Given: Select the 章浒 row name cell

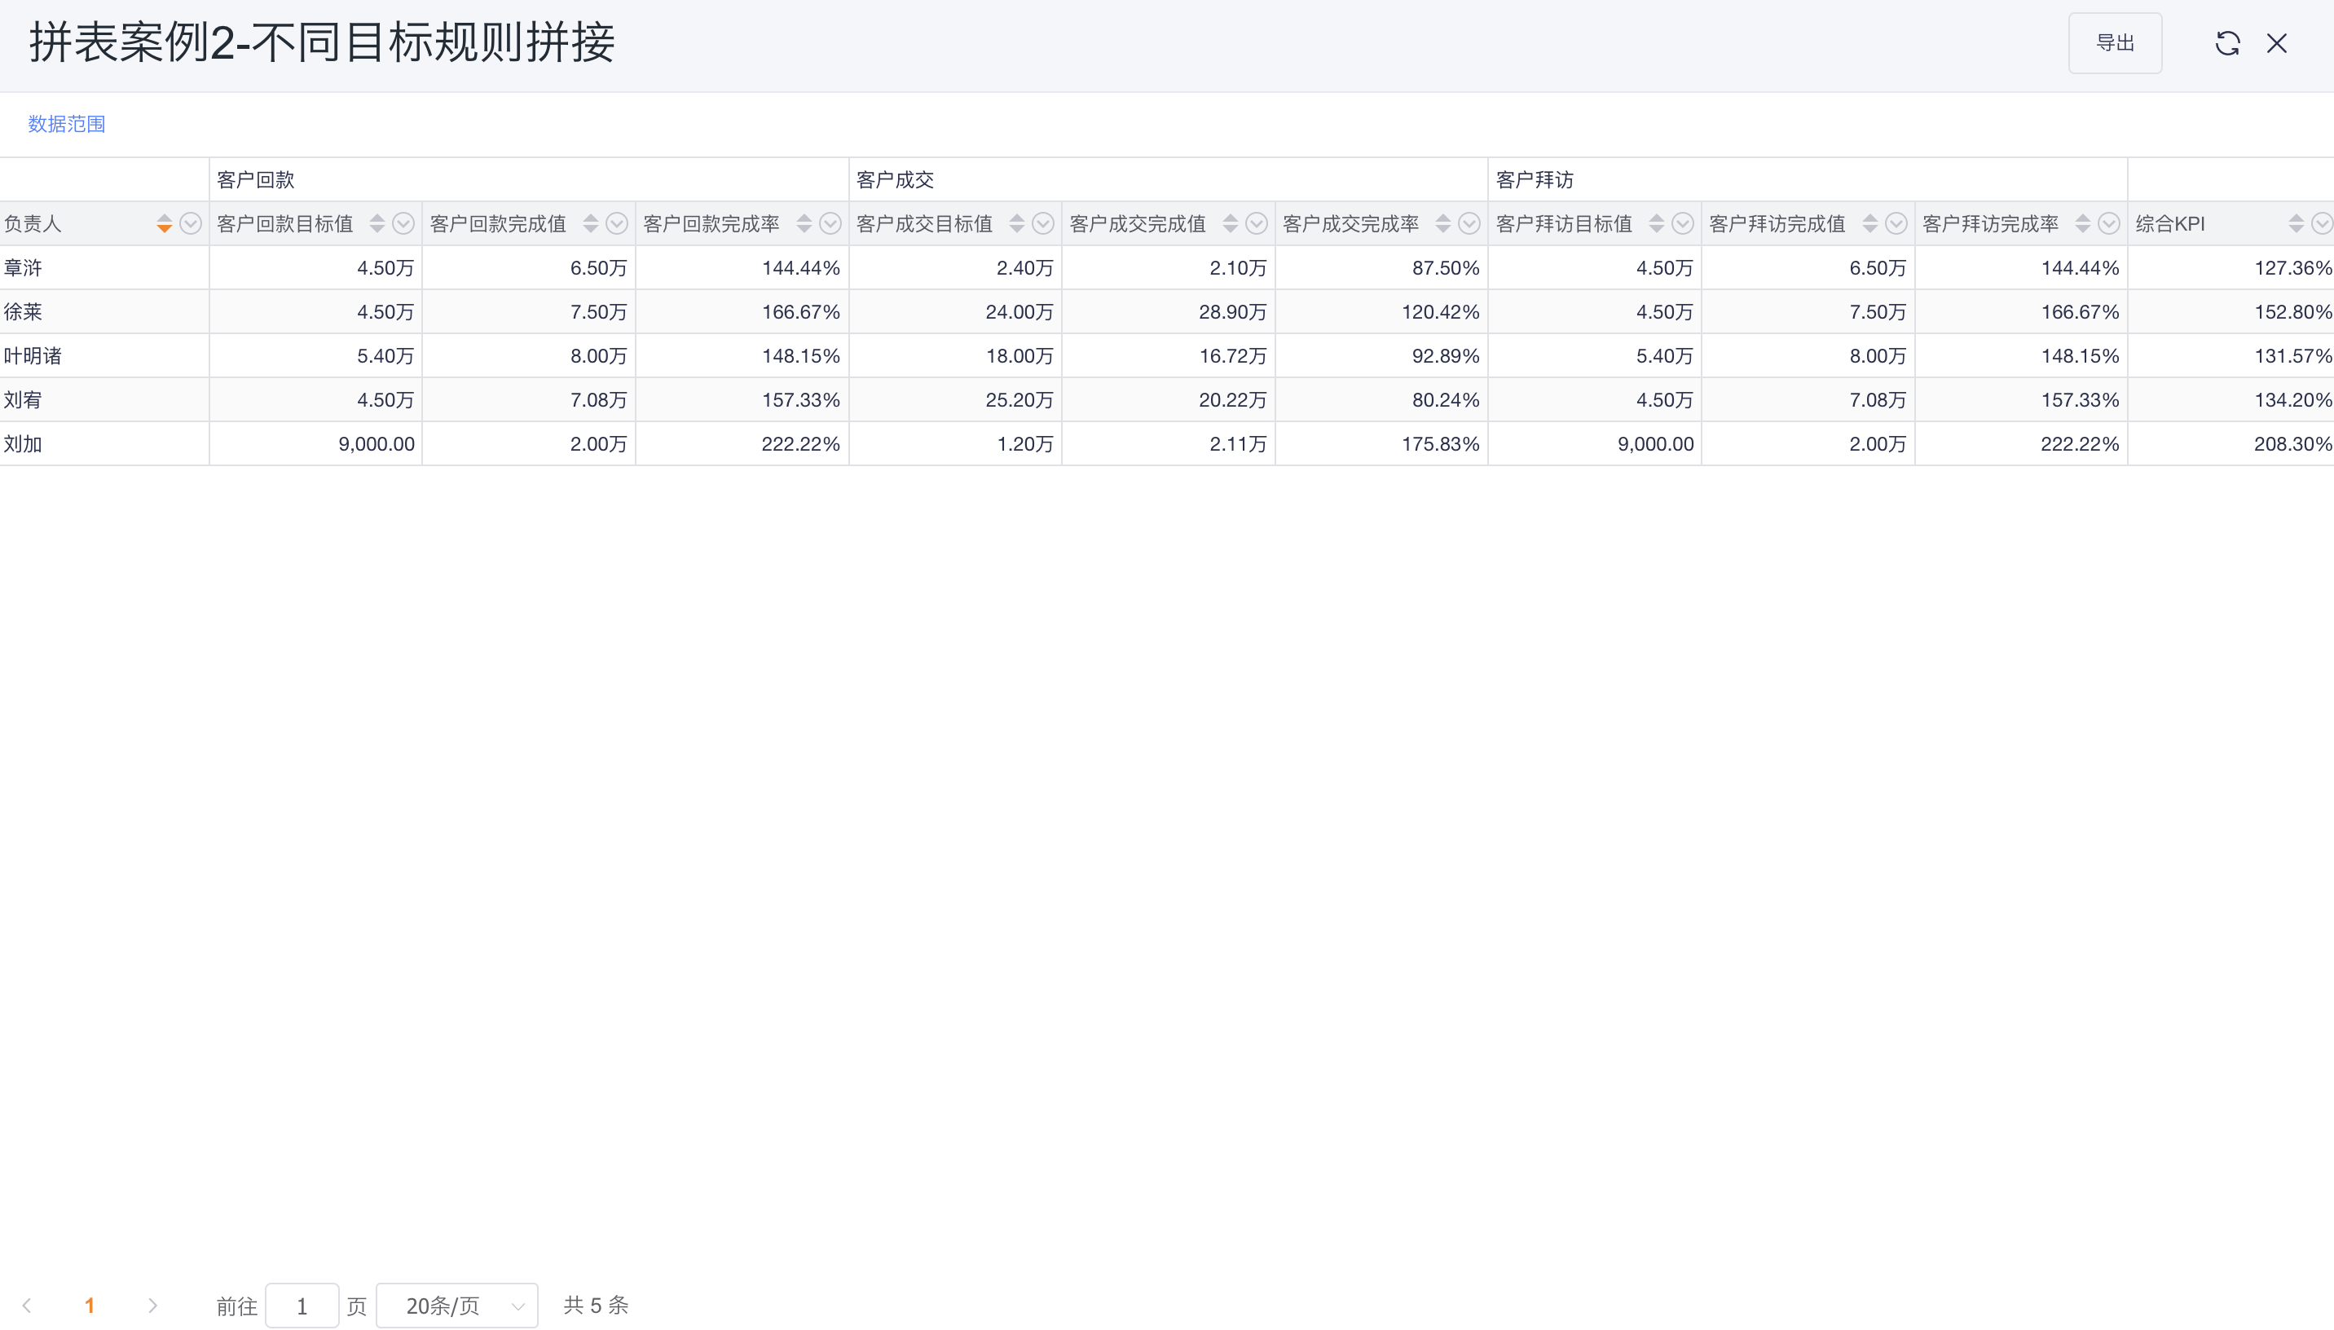Looking at the screenshot, I should tap(104, 267).
